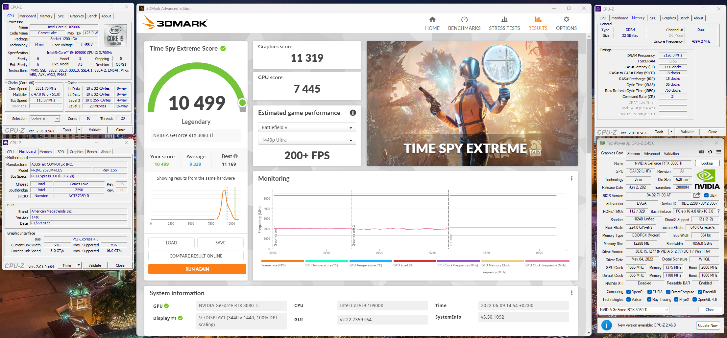This screenshot has width=727, height=338.
Task: Expand Tools arrow in the CPU-Z Mainboard window
Action: tap(79, 265)
